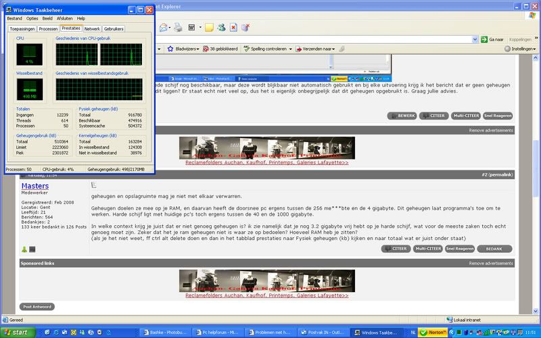541x338 pixels.
Task: Click the purple computer with red X icon
Action: [245, 28]
